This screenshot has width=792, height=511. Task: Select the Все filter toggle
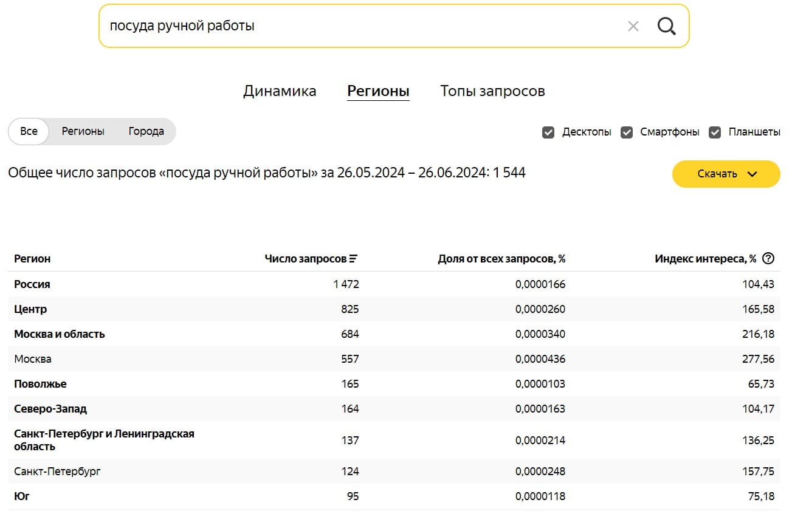click(29, 131)
